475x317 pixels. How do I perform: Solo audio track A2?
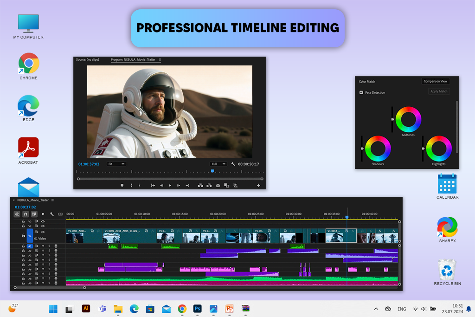pyautogui.click(x=49, y=251)
